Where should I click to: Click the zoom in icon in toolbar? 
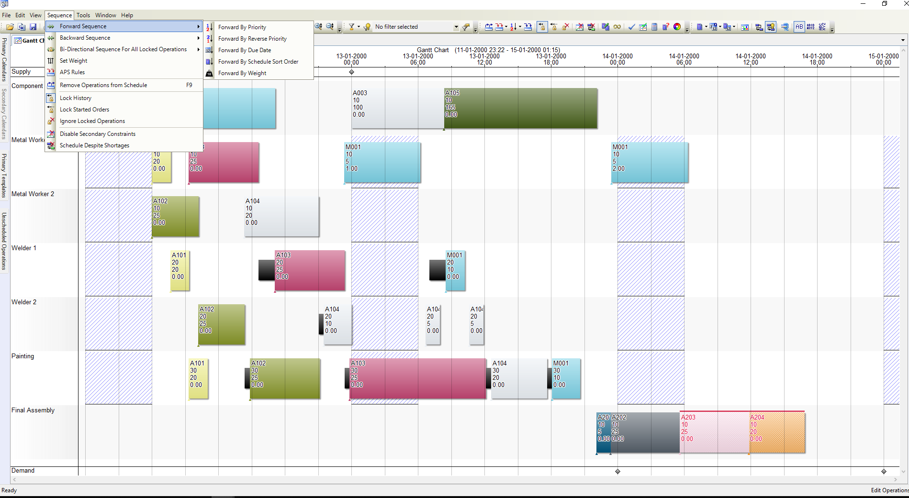[x=318, y=27]
